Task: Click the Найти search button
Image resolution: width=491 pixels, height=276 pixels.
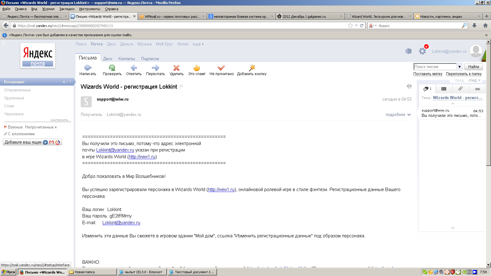Action: (x=474, y=67)
